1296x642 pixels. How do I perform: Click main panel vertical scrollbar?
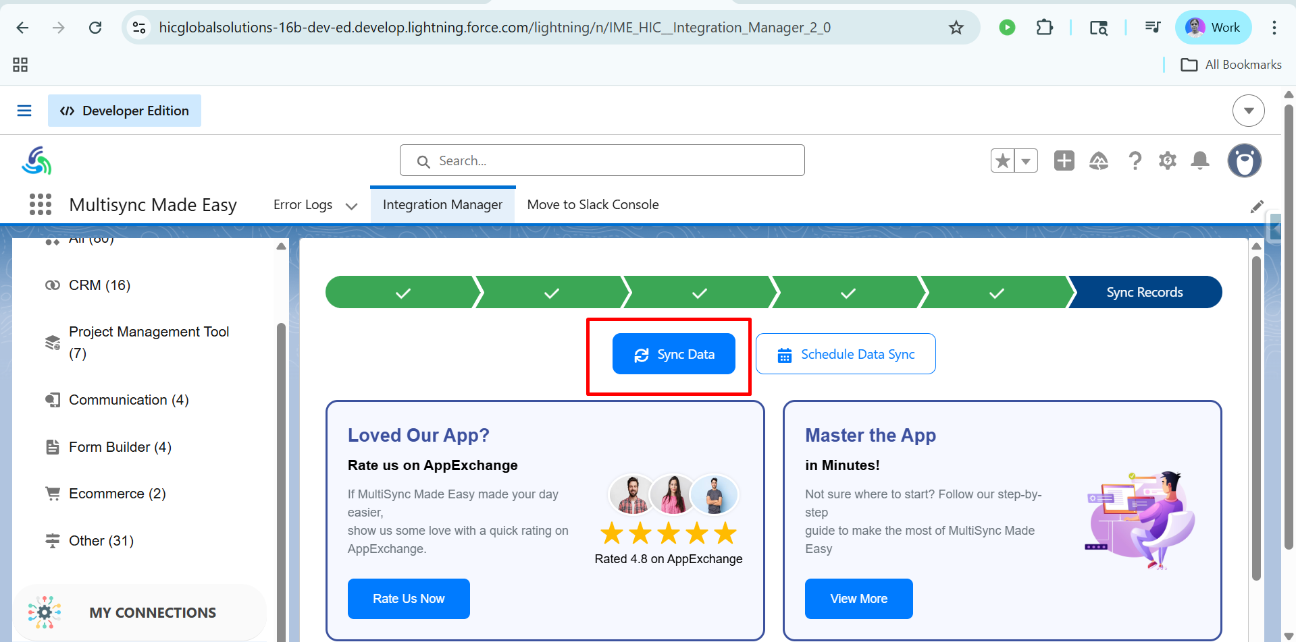pos(1256,418)
